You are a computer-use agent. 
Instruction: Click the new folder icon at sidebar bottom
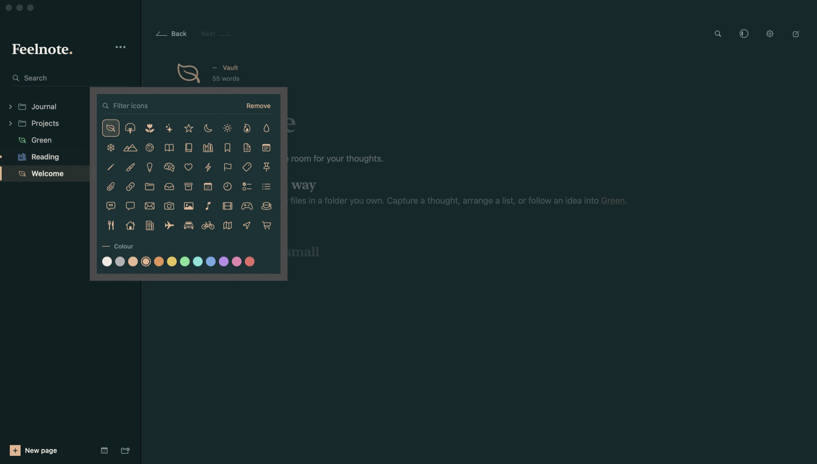coord(125,451)
